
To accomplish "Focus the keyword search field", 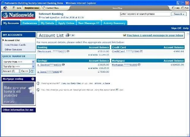I will [145, 14].
